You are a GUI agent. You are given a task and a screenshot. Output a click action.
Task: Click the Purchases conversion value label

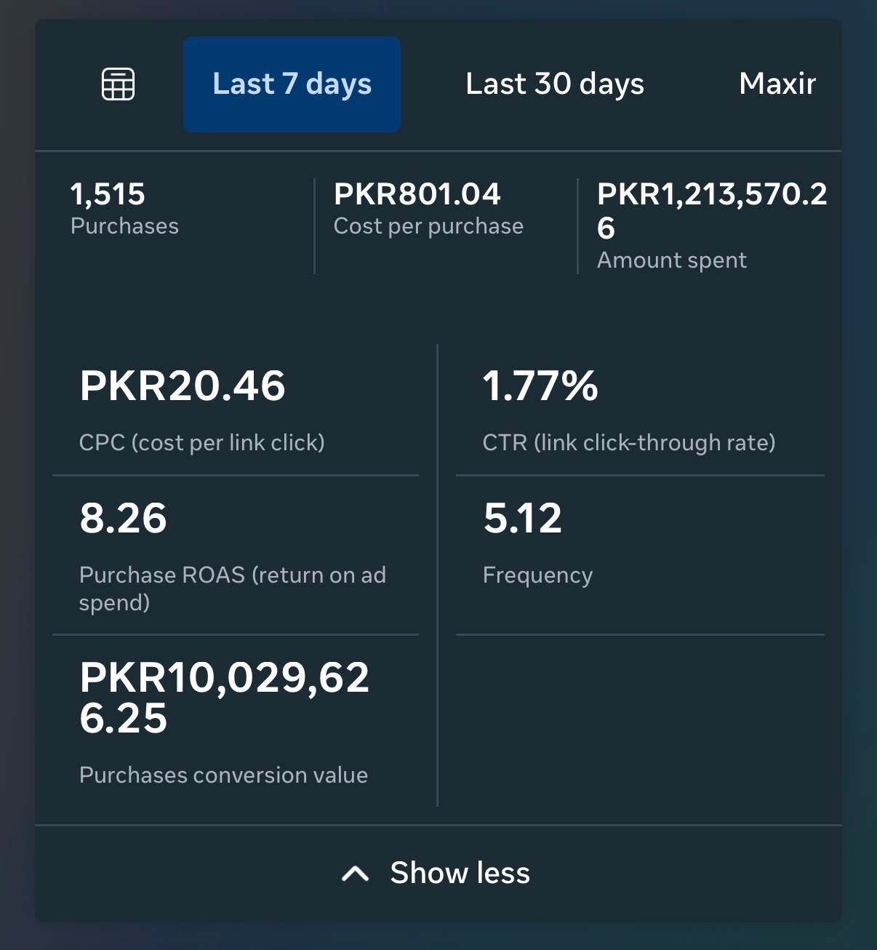223,775
